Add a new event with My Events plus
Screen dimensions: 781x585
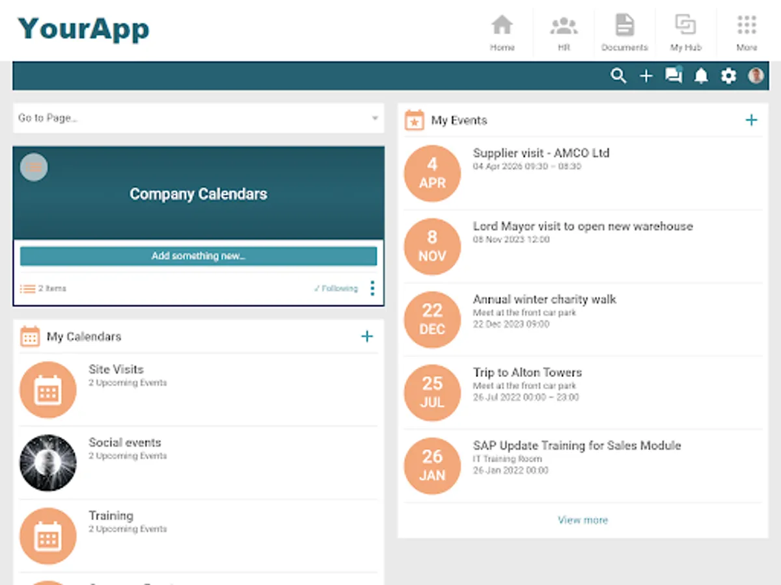pyautogui.click(x=751, y=120)
